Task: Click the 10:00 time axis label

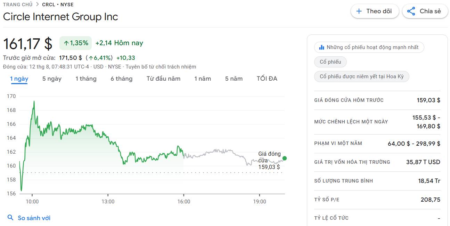Action: point(32,202)
